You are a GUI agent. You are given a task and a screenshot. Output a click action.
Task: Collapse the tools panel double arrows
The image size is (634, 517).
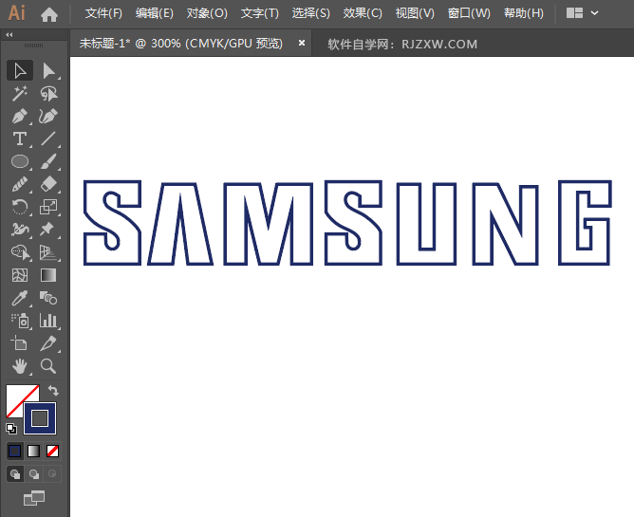coord(9,35)
